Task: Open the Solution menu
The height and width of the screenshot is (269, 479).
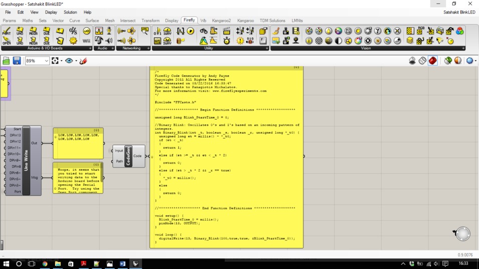Action: [70, 12]
